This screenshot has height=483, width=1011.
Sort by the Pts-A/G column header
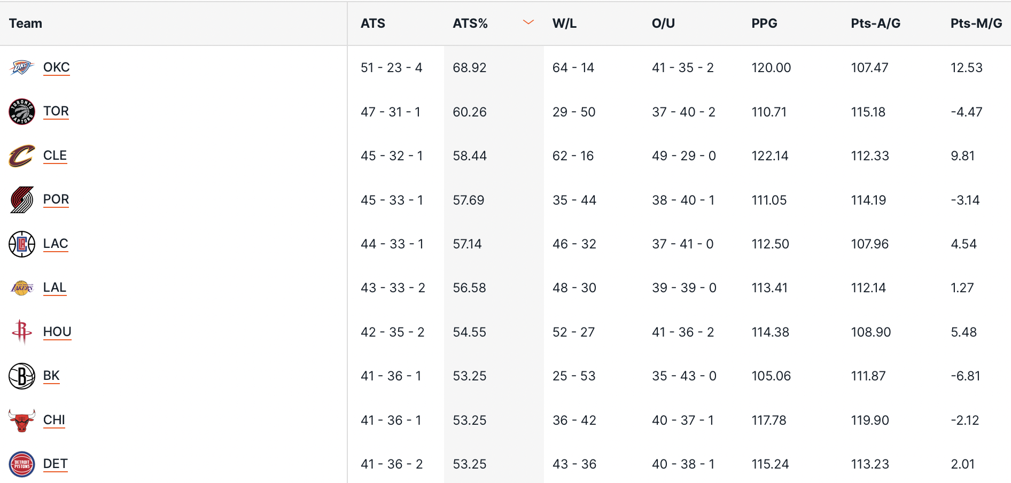[x=875, y=24]
